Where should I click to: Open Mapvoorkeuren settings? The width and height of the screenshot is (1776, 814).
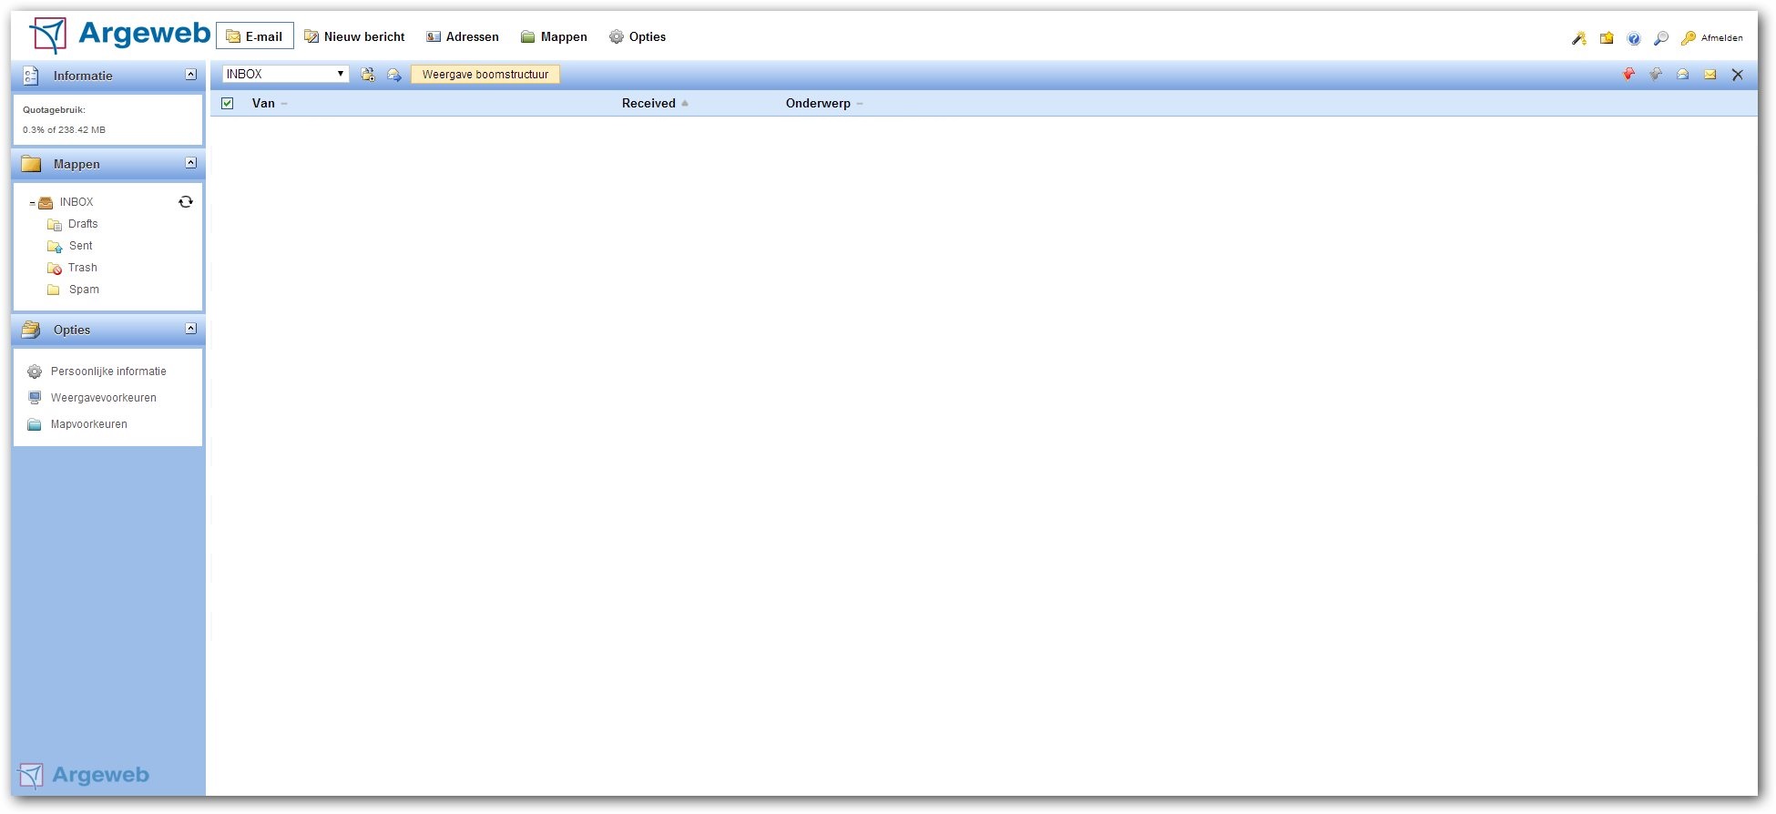pyautogui.click(x=89, y=424)
